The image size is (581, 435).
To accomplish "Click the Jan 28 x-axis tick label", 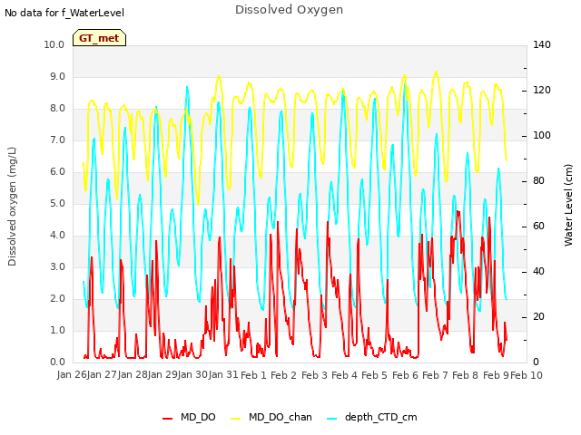I will pyautogui.click(x=133, y=374).
